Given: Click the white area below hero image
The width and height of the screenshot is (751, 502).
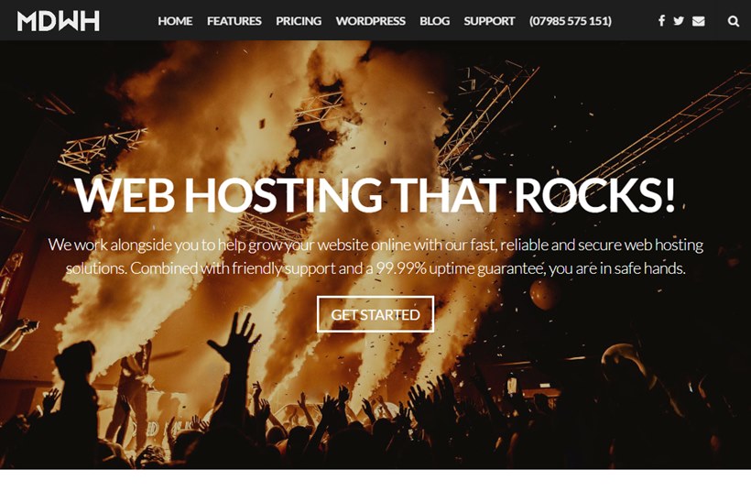Looking at the screenshot, I should 375,486.
